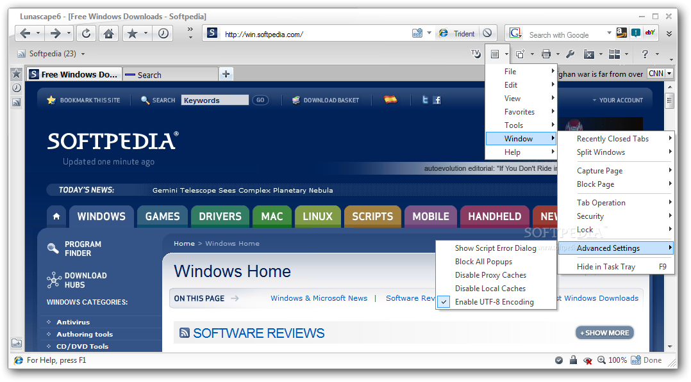Expand the Back button history arrow
Screen dimensions: 691x382
pos(38,33)
